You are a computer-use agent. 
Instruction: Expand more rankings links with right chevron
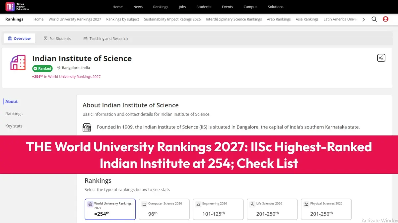pos(364,19)
